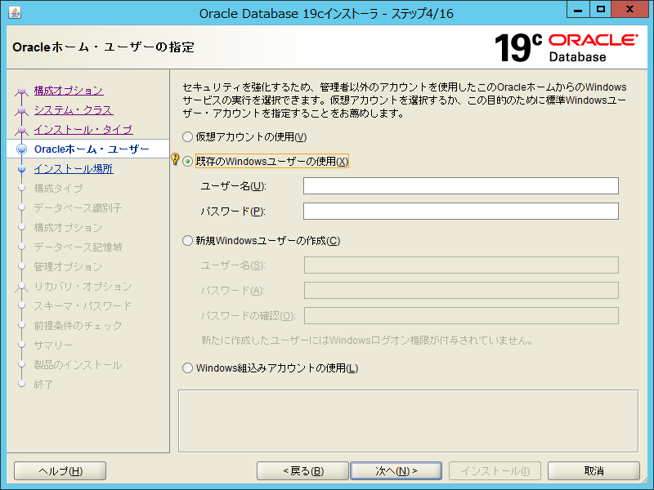Click the security description paragraph text
Image resolution: width=654 pixels, height=490 pixels.
pos(405,100)
